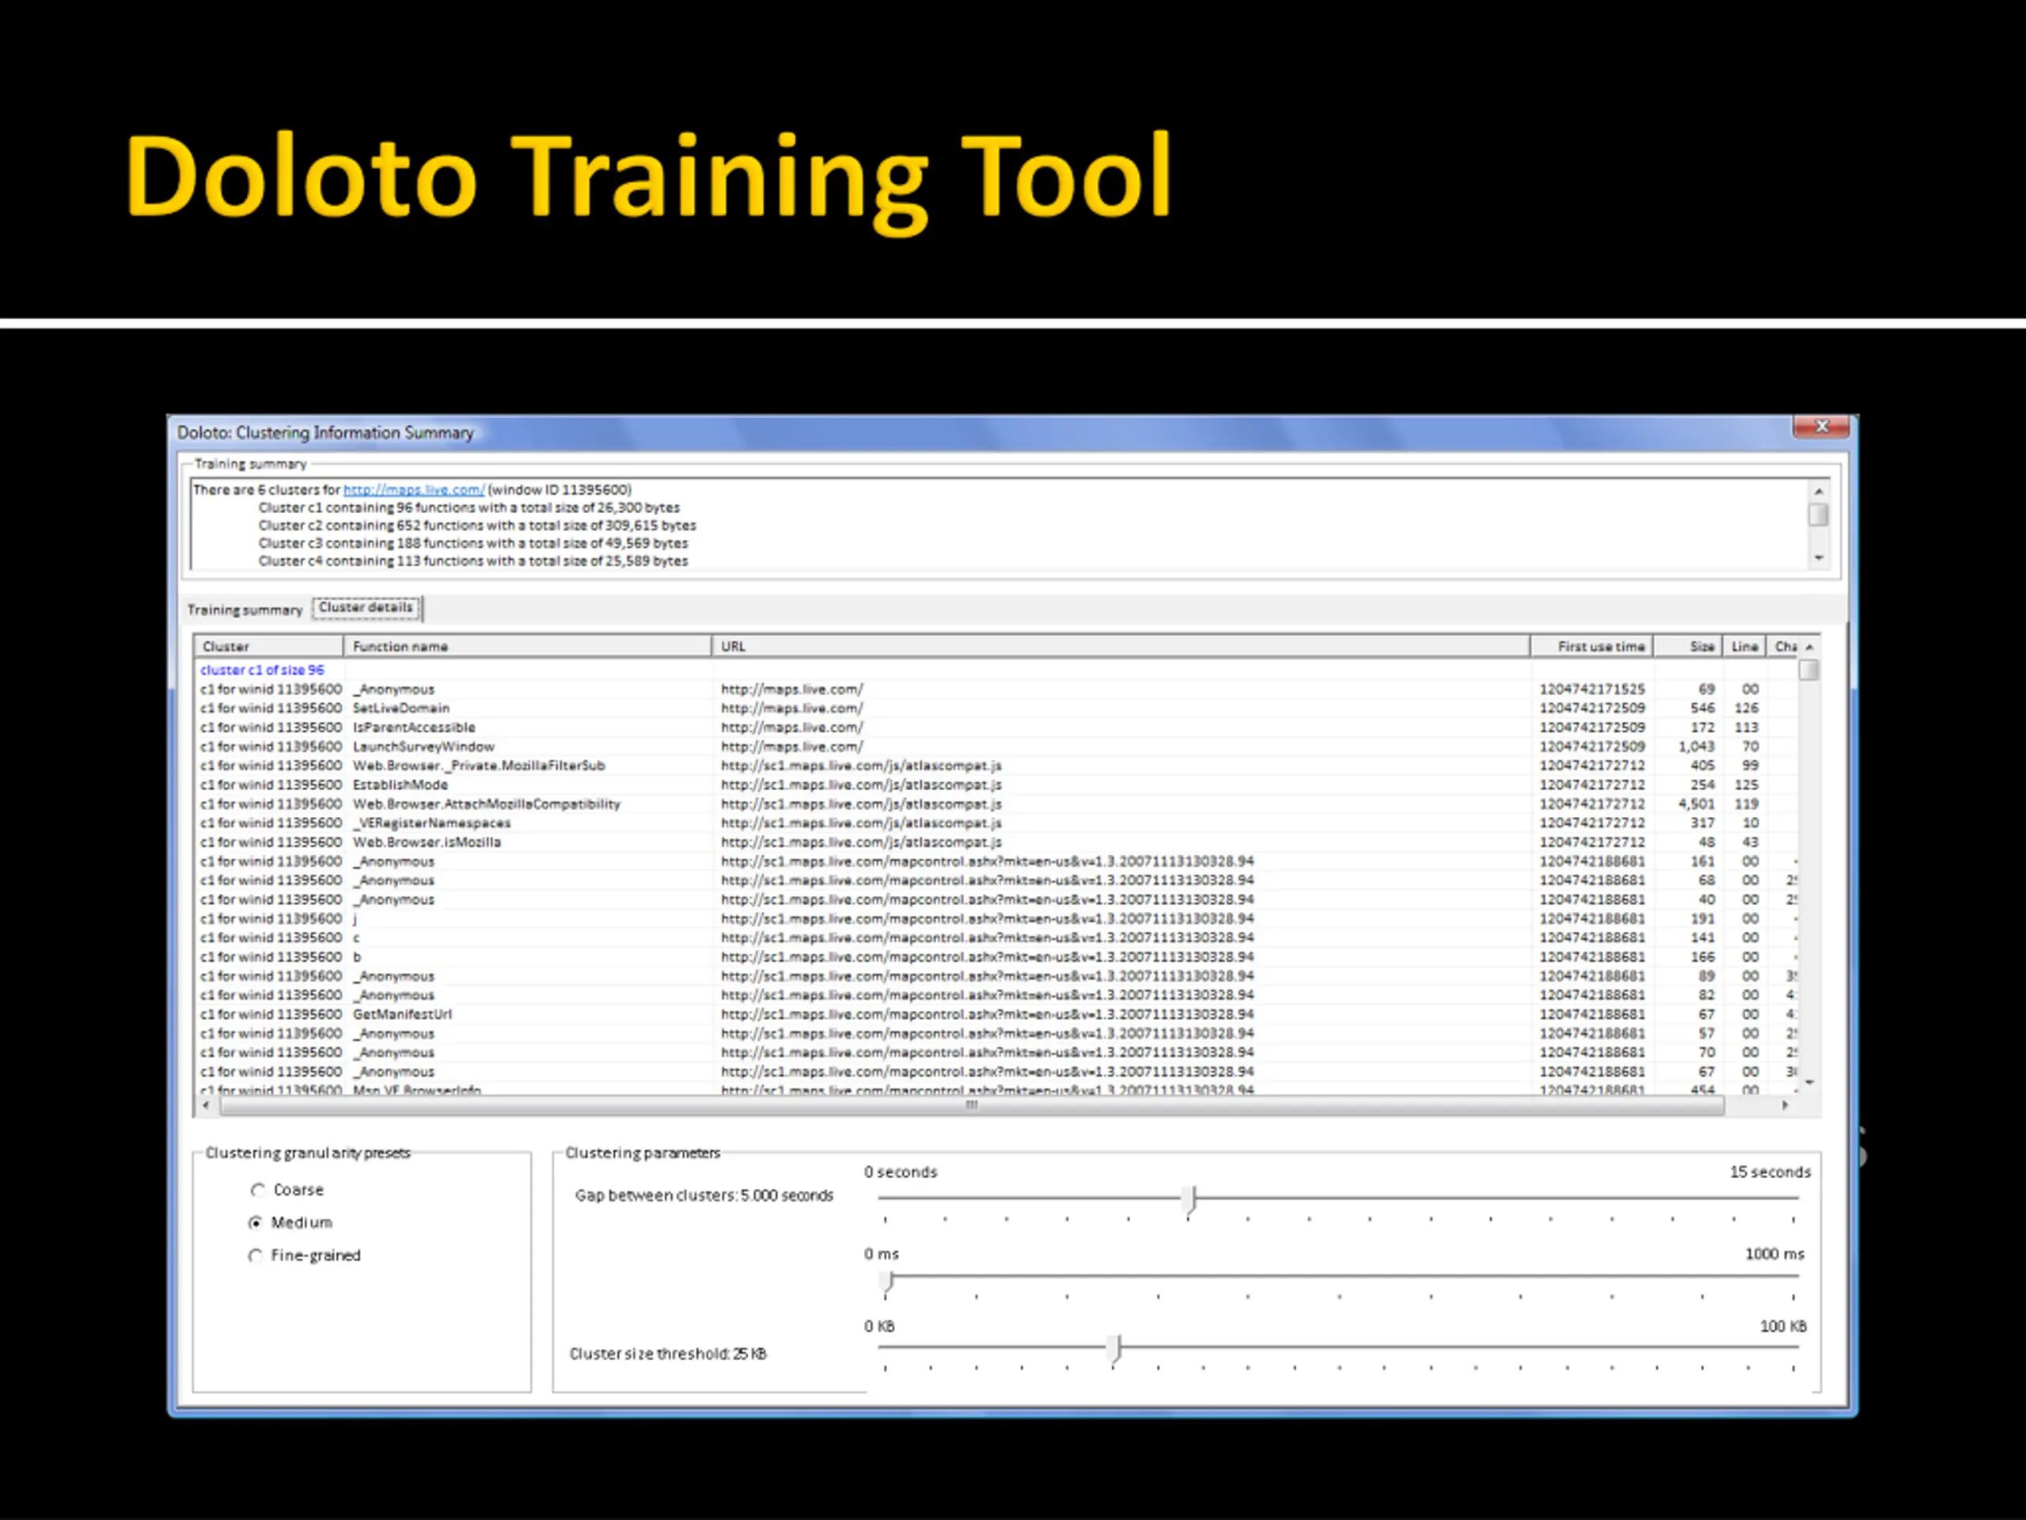The width and height of the screenshot is (2026, 1520).
Task: Click the 'Cluster c3 containing 188 functions' line
Action: click(472, 543)
